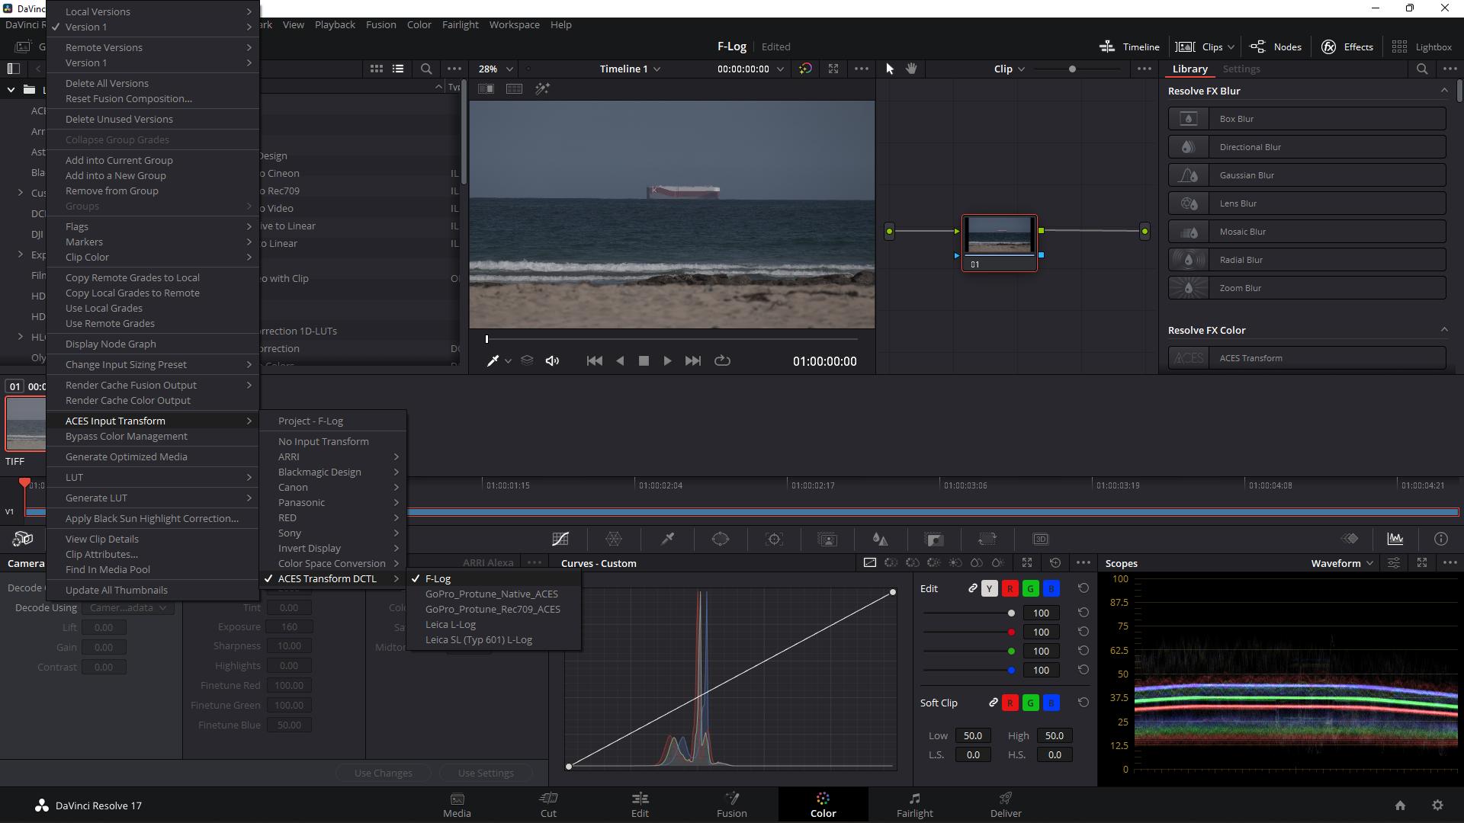This screenshot has height=823, width=1464.
Task: Open Decode Using dropdown
Action: pos(128,608)
